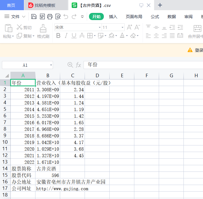This screenshot has width=203, height=199.
Task: Align text right horizontally
Action: [x=164, y=36]
